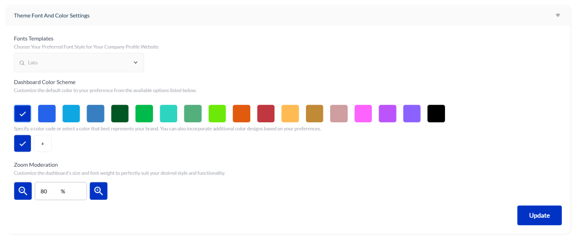576x238 pixels.
Task: Pick the black color swatch
Action: (x=436, y=113)
